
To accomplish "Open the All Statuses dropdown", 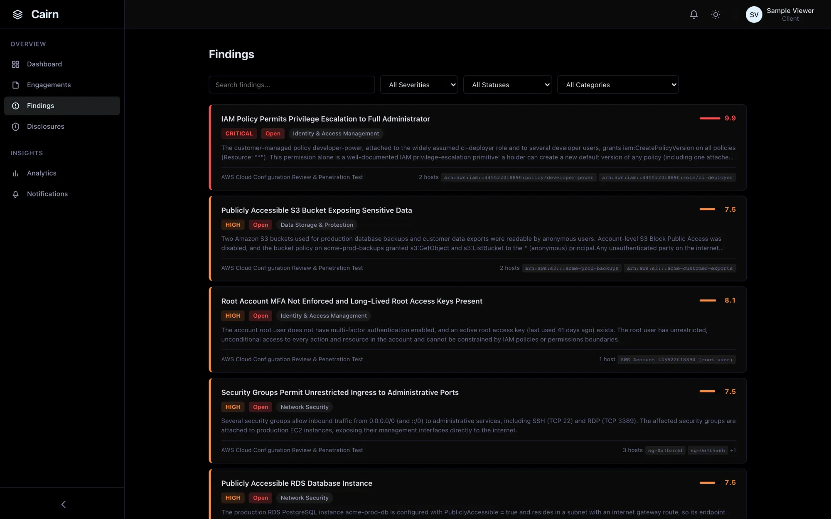I will coord(507,85).
